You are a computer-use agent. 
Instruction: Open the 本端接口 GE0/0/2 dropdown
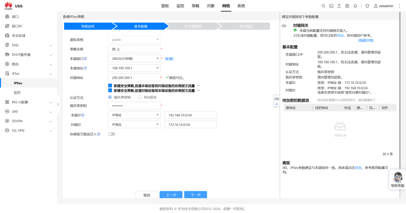[x=134, y=58]
